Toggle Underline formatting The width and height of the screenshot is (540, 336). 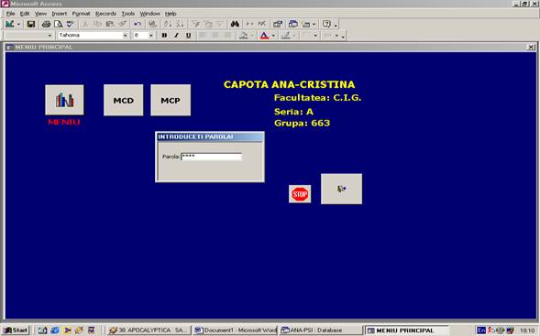pos(188,36)
